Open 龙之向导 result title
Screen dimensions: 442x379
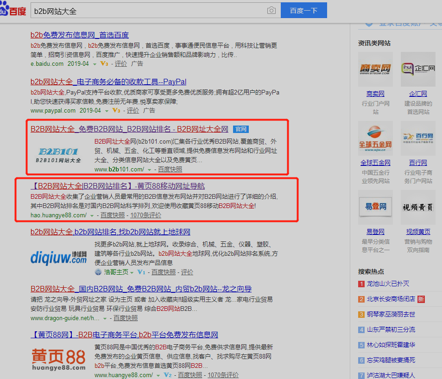point(141,289)
